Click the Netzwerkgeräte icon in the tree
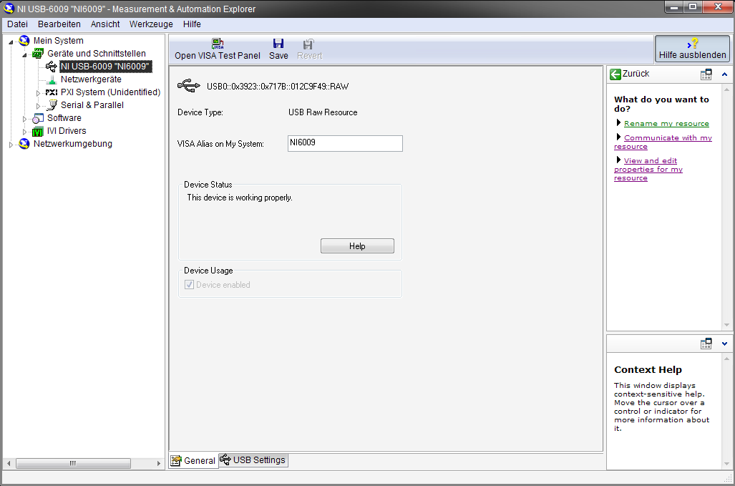The image size is (735, 486). 52,79
